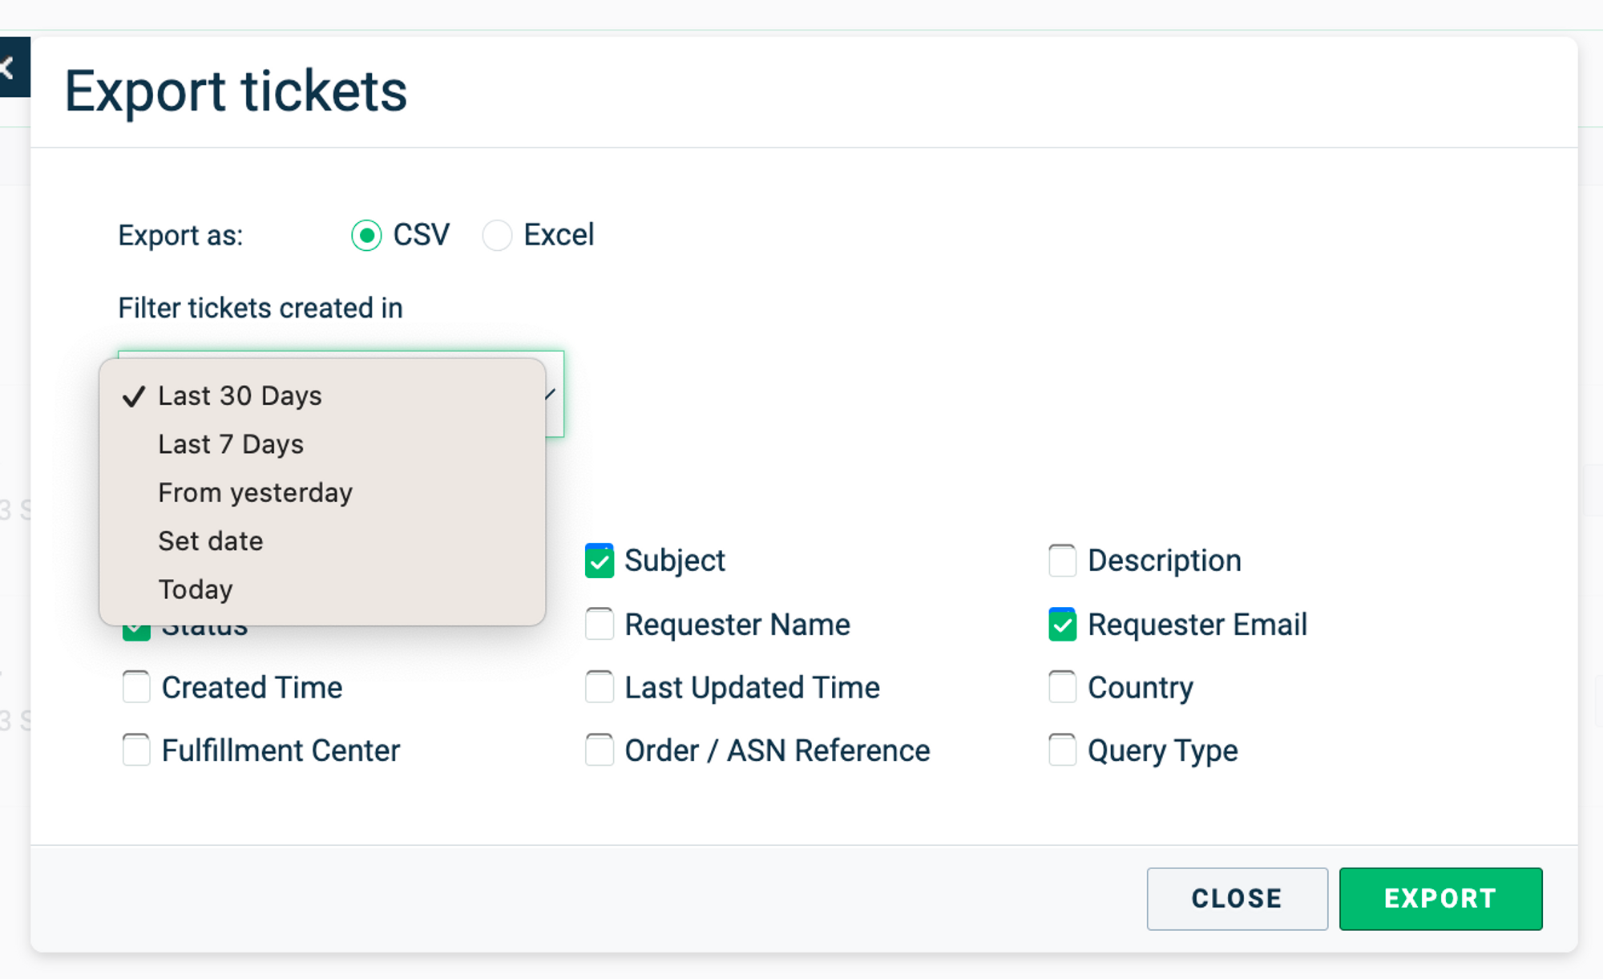The image size is (1603, 979).
Task: Tick the Country field checkbox
Action: click(x=1062, y=687)
